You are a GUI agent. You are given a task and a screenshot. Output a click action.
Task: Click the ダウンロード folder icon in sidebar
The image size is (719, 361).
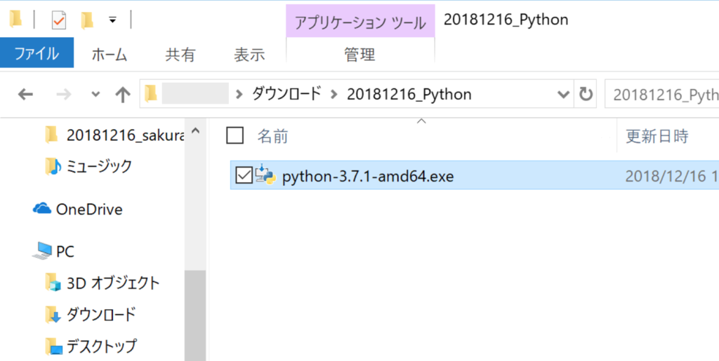[53, 315]
